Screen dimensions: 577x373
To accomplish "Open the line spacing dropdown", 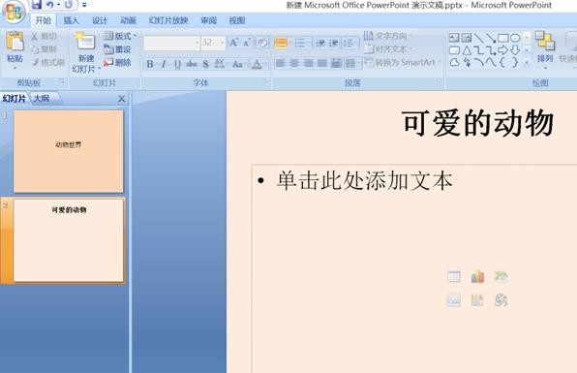I will tap(349, 43).
